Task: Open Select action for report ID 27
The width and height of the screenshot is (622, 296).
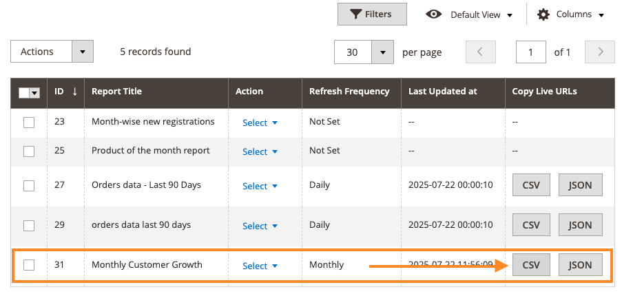Action: (260, 187)
